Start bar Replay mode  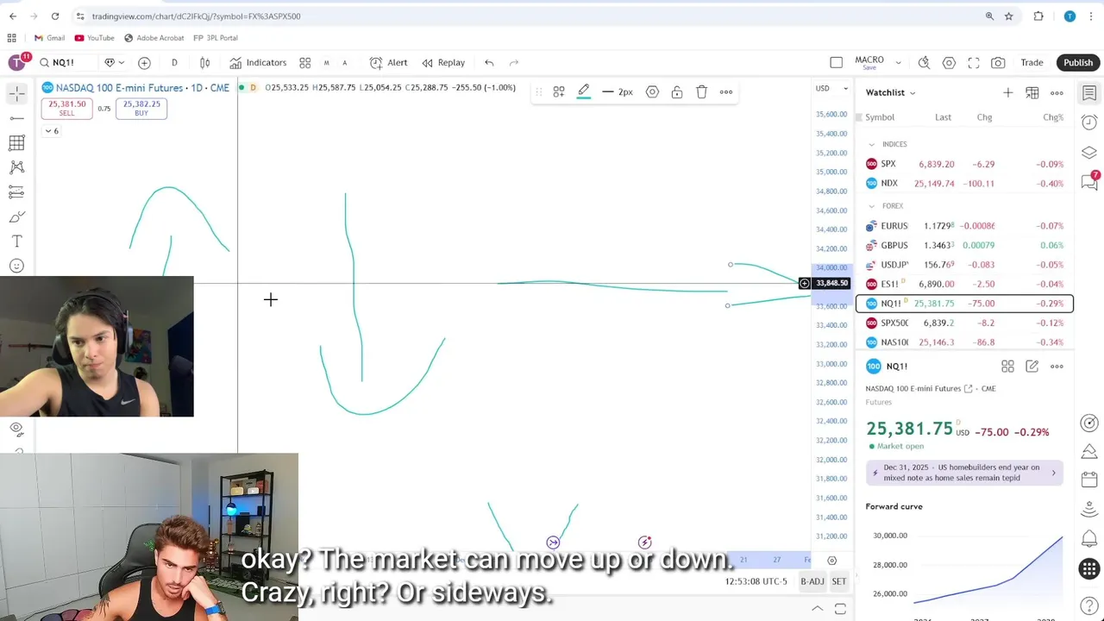pos(443,63)
